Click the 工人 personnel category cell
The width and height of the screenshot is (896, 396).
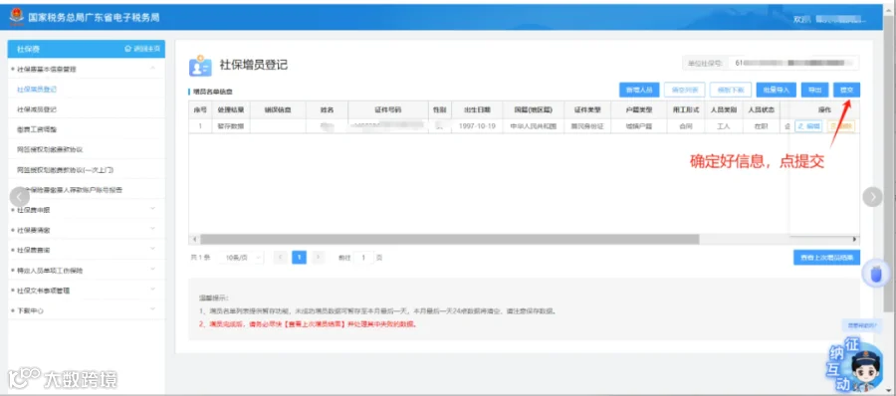tap(724, 126)
